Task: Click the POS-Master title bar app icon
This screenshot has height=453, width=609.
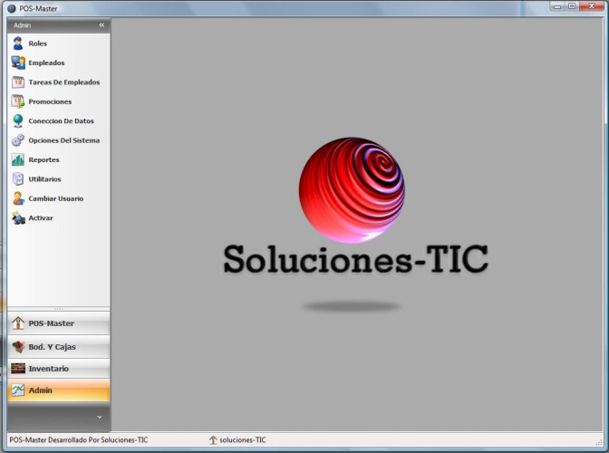Action: coord(12,8)
